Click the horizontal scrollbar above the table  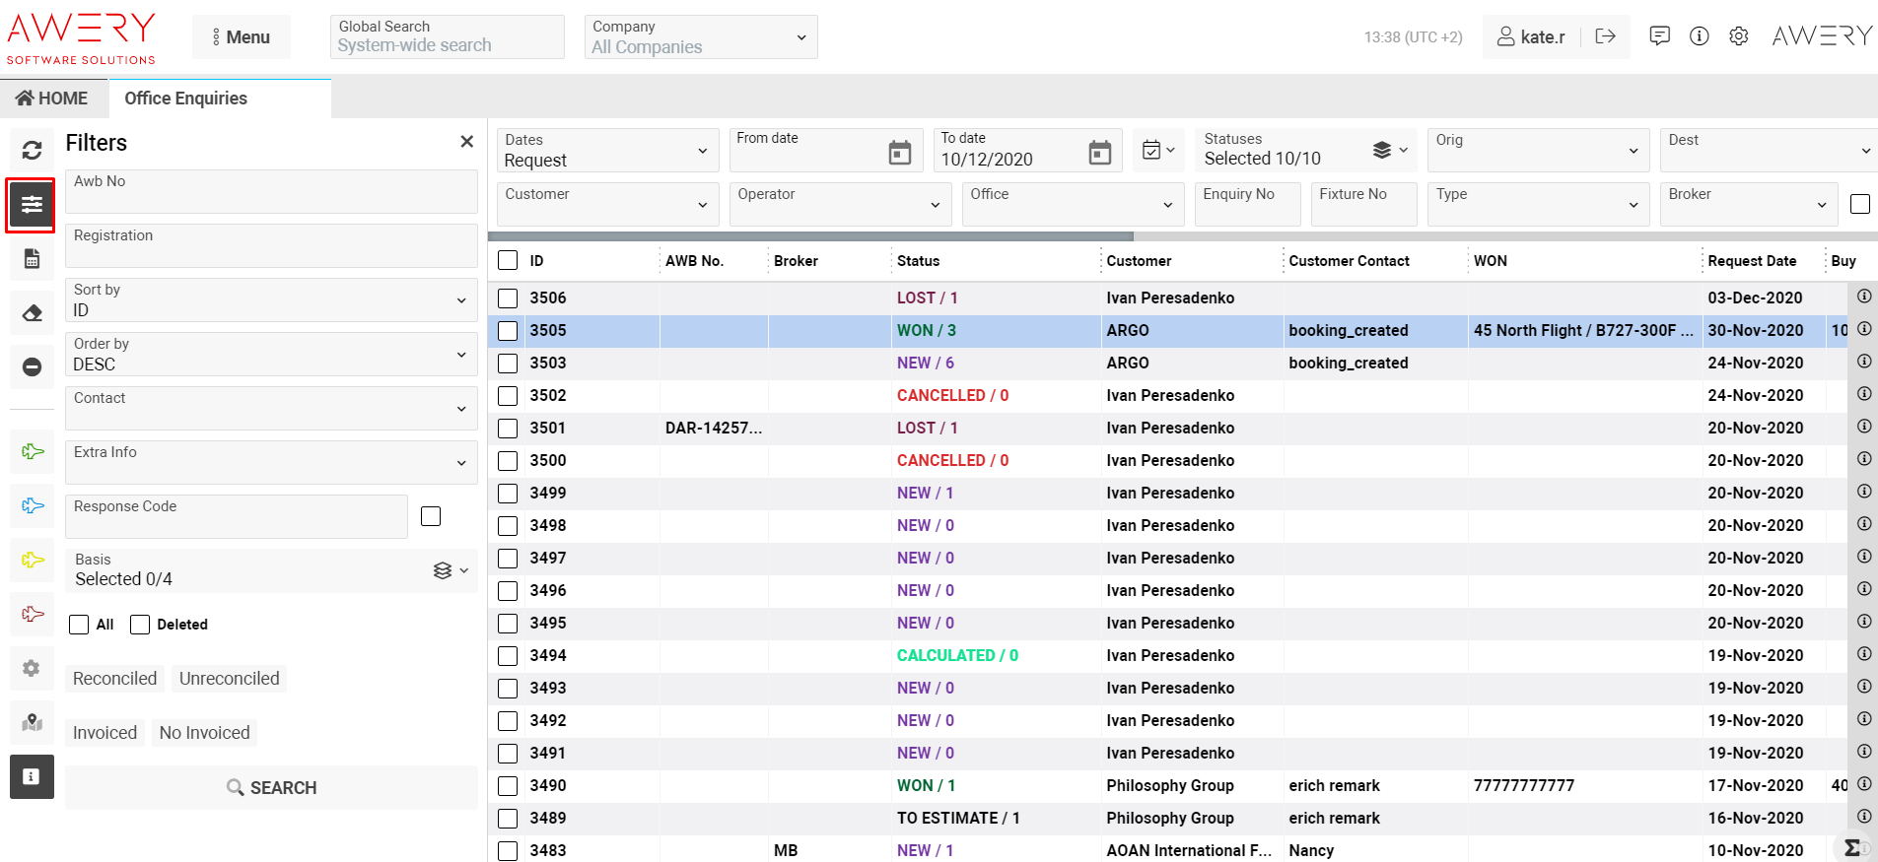[810, 236]
